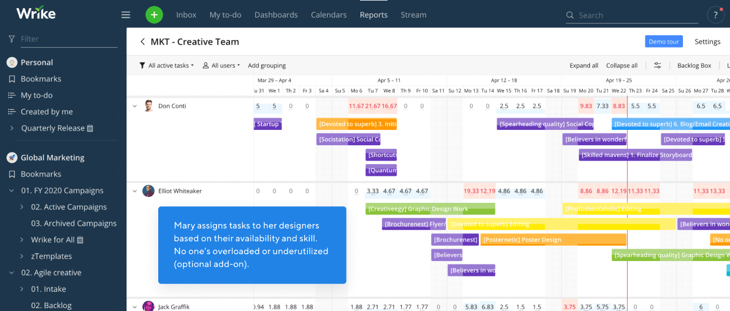Screen dimensions: 730x311
Task: Open Settings for the report
Action: click(x=708, y=42)
